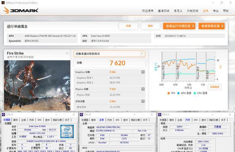Select 关于 tab in first CPU-Z window

click(x=67, y=120)
